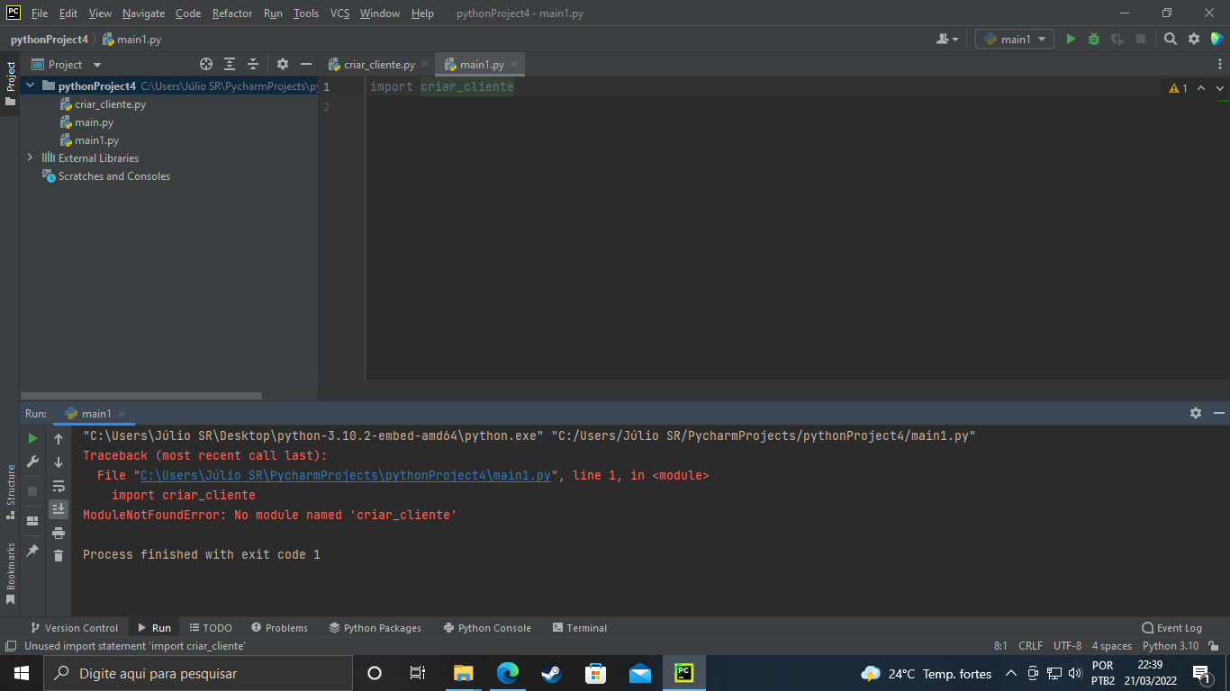1230x691 pixels.
Task: Open the Python Packages tool window
Action: pos(375,628)
